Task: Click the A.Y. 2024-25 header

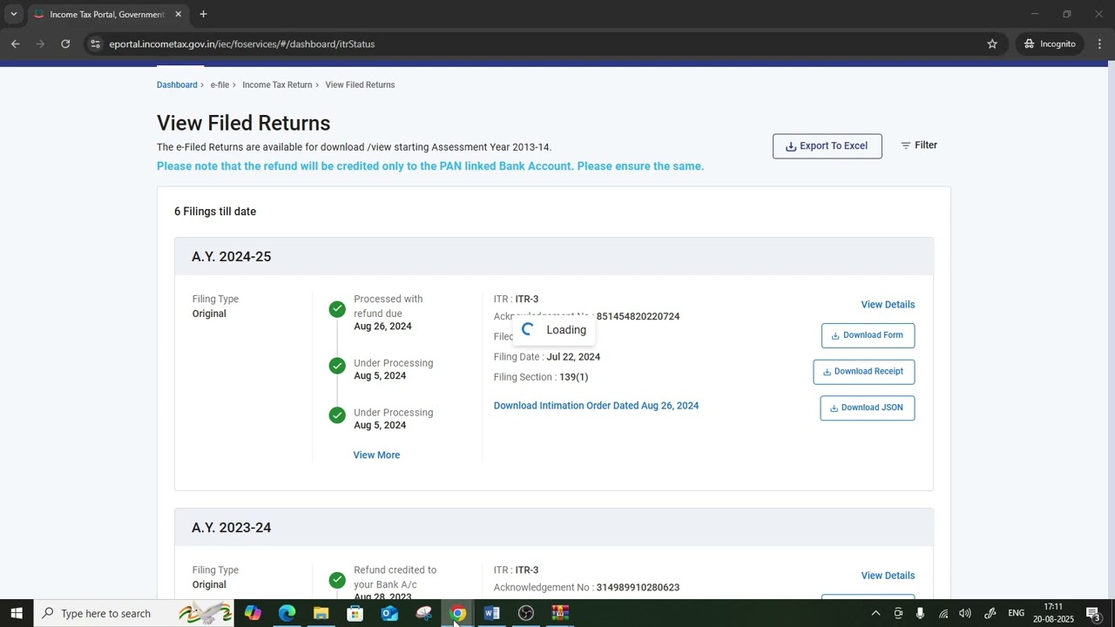Action: coord(553,257)
